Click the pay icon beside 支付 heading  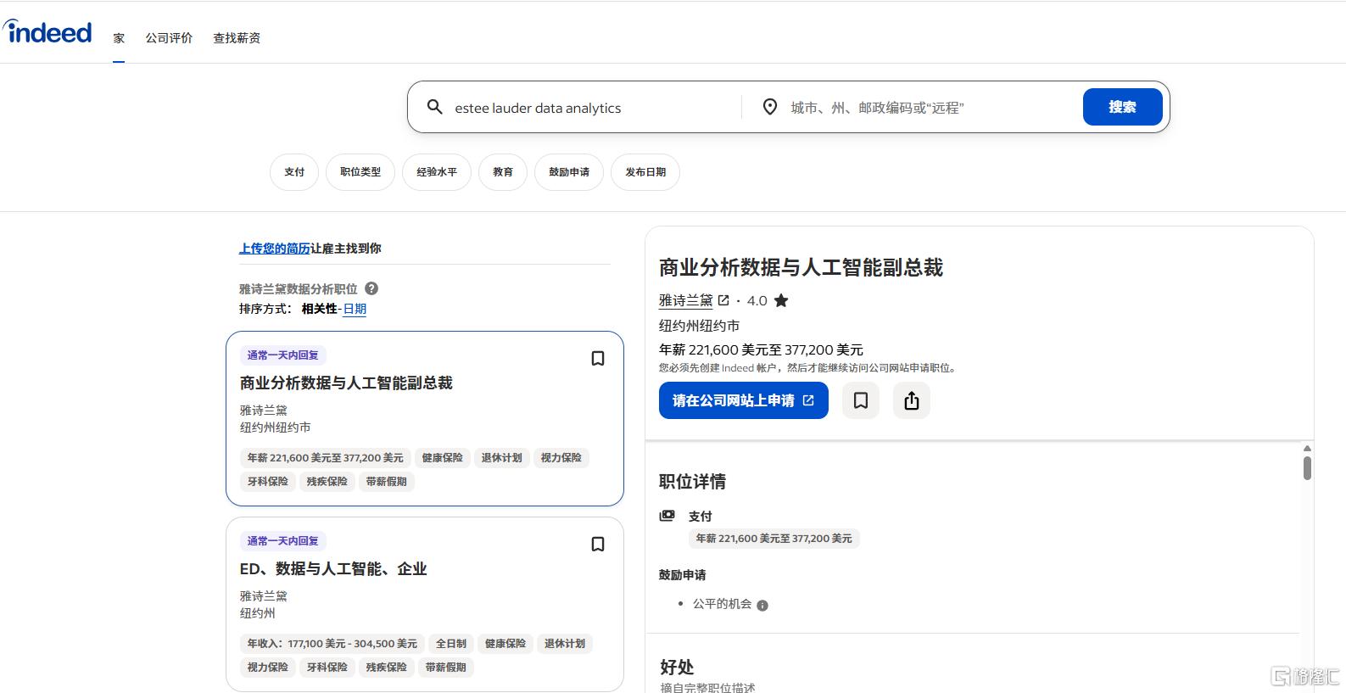(x=667, y=516)
